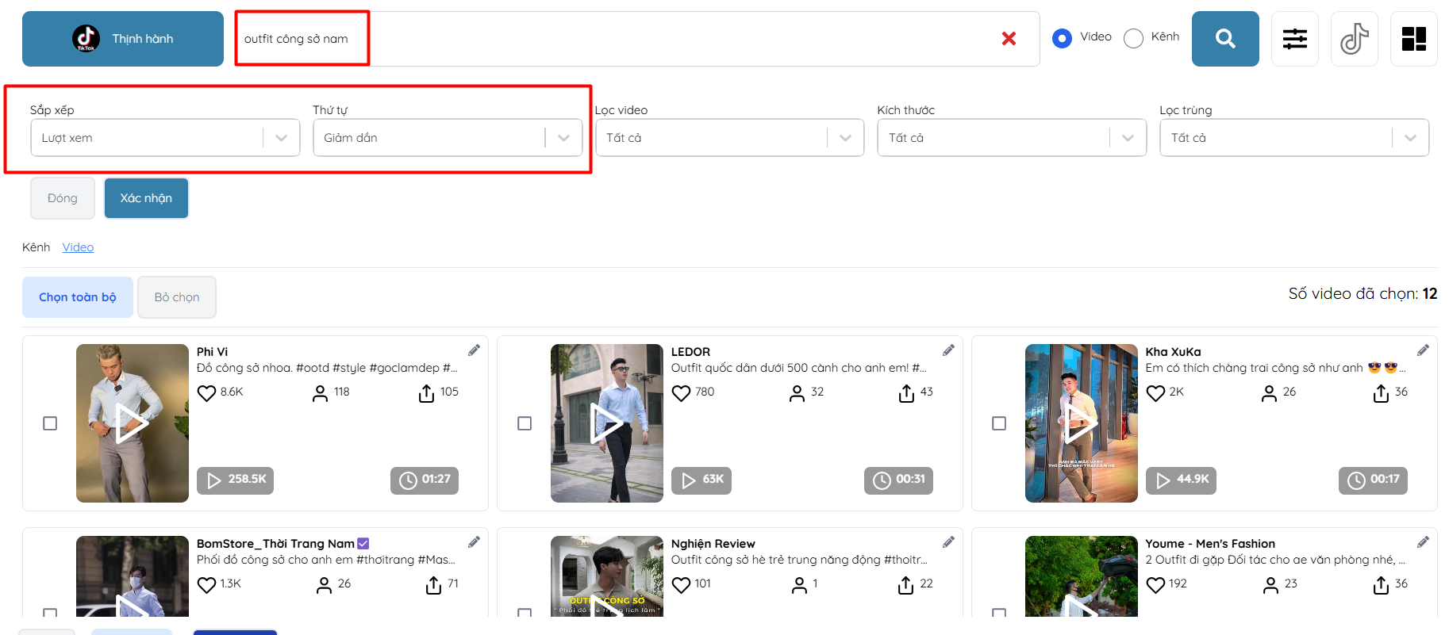Select the Video radio button
1449x635 pixels.
1062,38
